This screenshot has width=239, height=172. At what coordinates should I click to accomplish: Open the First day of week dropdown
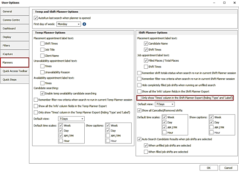point(68,24)
